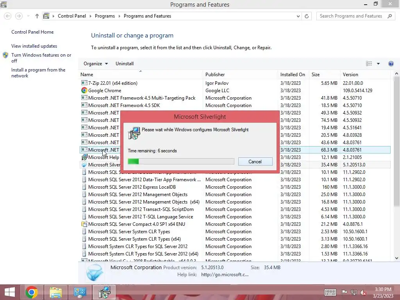Image resolution: width=400 pixels, height=300 pixels.
Task: Select the .NET Framework 4.5 SDK icon
Action: point(84,105)
